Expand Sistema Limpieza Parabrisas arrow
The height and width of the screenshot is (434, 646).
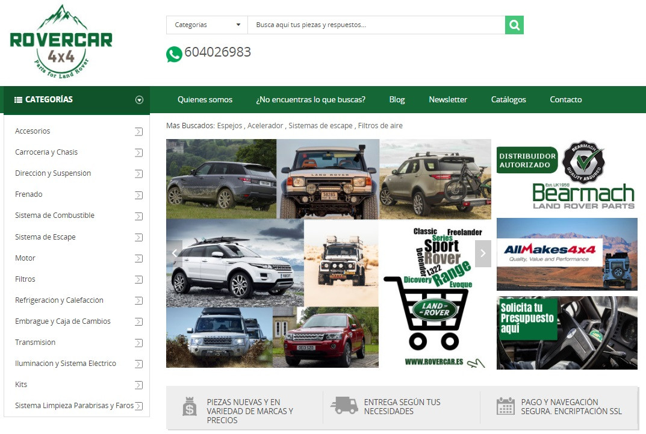(139, 406)
